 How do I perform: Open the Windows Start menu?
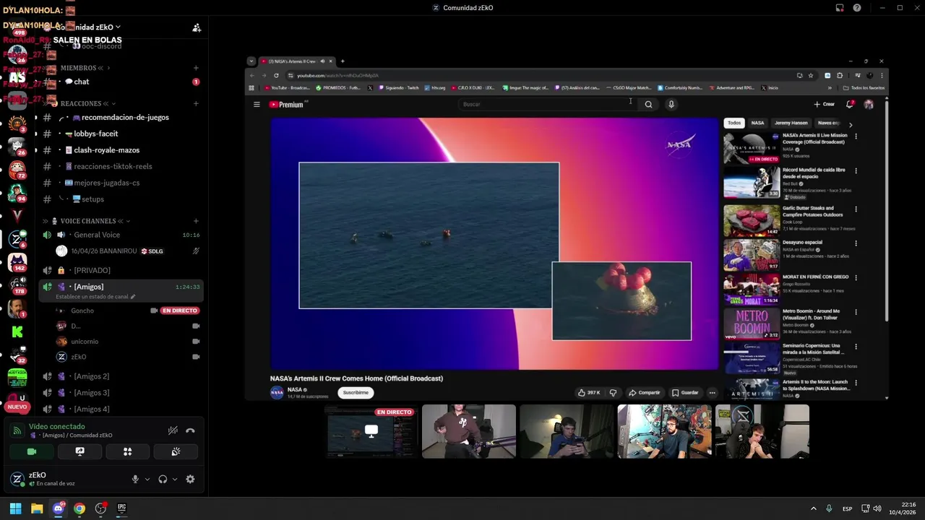pos(15,508)
